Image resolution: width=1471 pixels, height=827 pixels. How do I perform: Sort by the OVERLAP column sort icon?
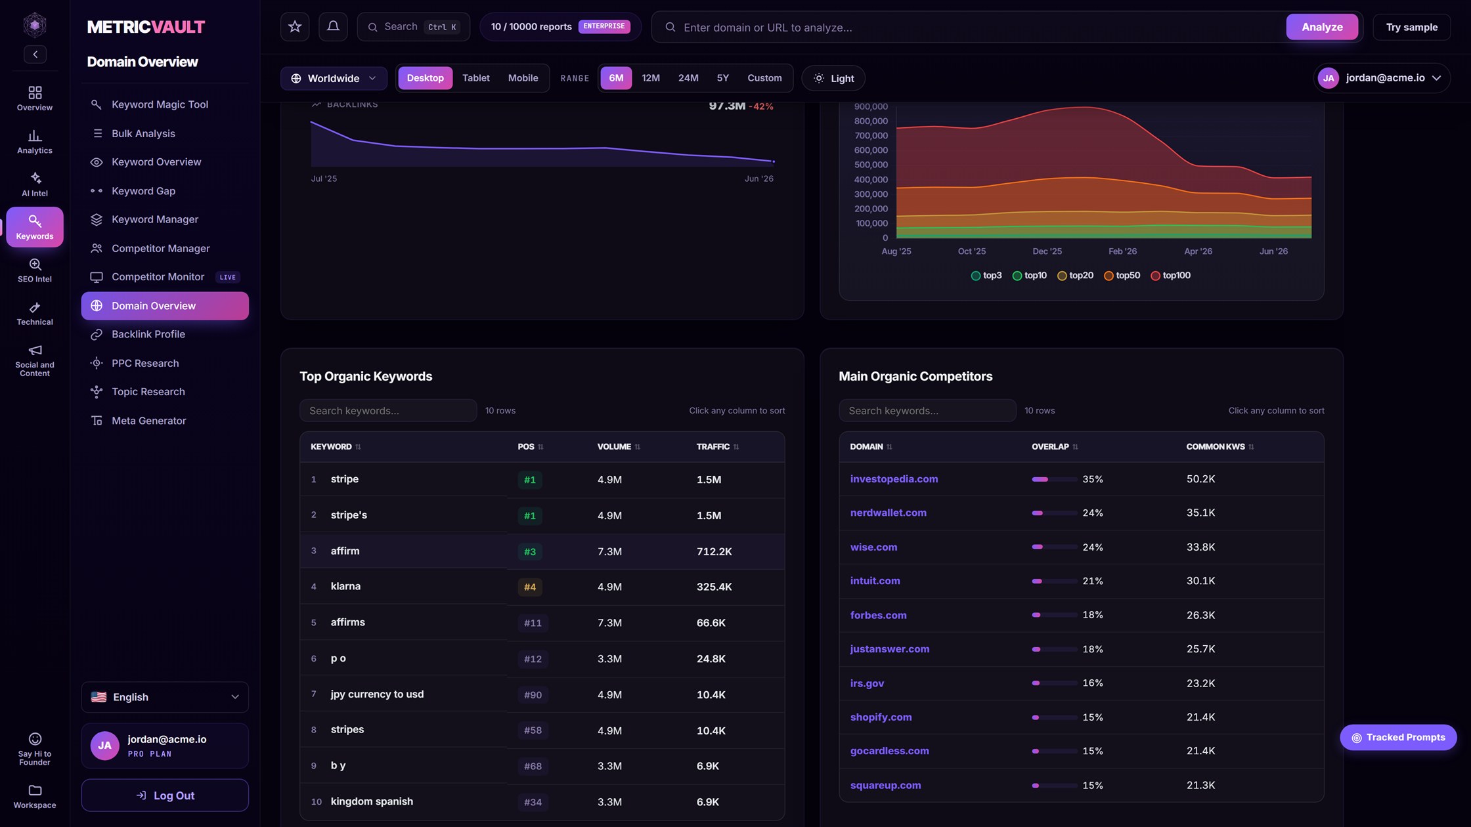pyautogui.click(x=1075, y=447)
